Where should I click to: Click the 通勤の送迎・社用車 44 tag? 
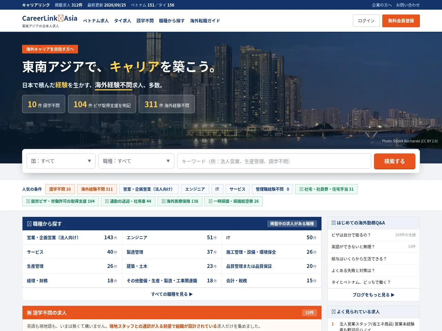(128, 201)
